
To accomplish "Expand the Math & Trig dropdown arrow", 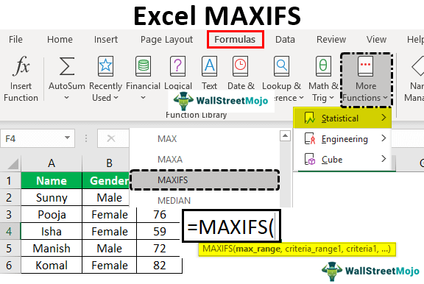I will 331,98.
